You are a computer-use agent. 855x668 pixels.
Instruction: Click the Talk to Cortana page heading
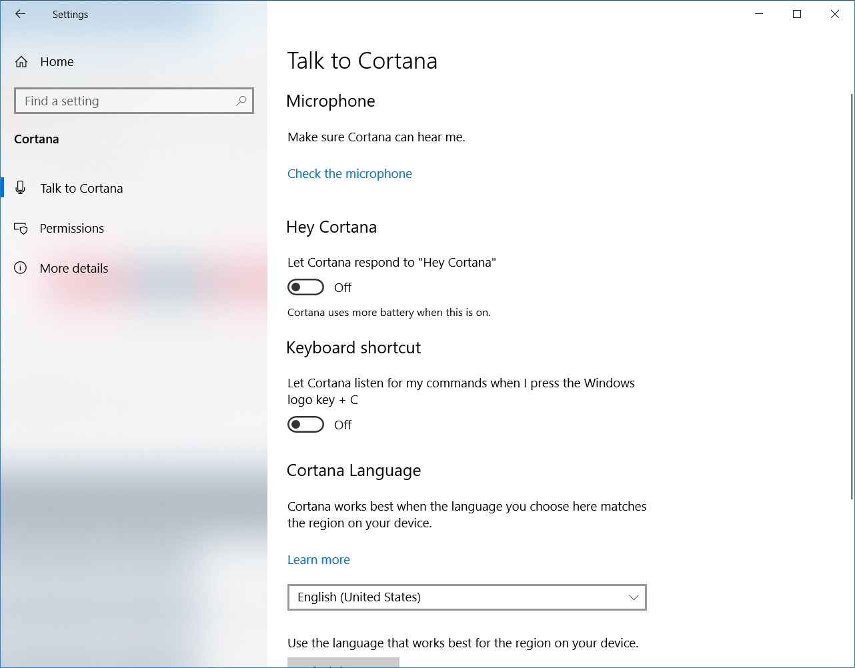pos(362,61)
